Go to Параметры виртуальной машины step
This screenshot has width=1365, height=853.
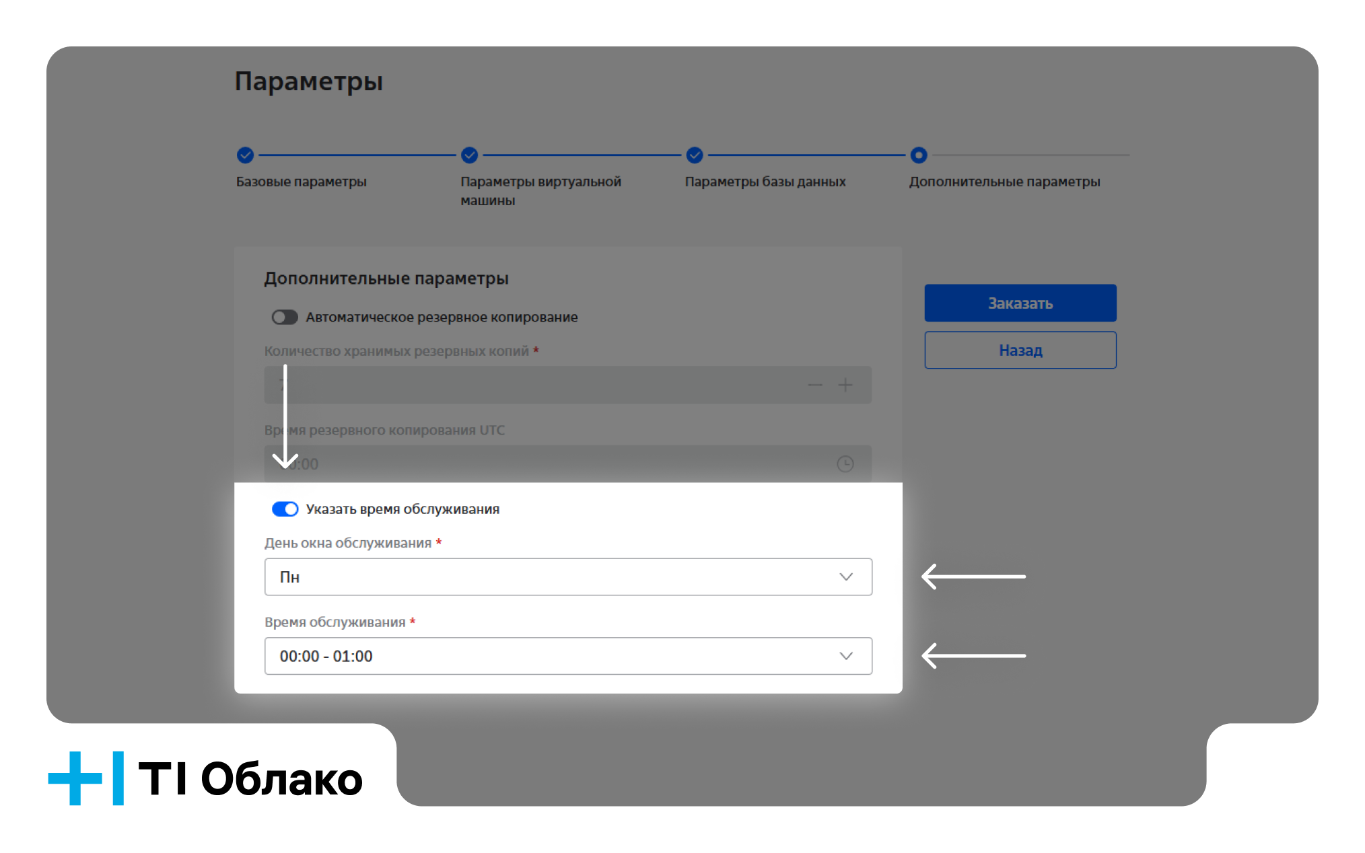[x=540, y=191]
